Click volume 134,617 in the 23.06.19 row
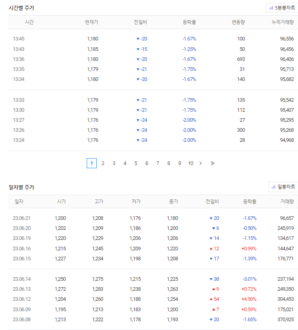298x330 pixels. coord(286,238)
